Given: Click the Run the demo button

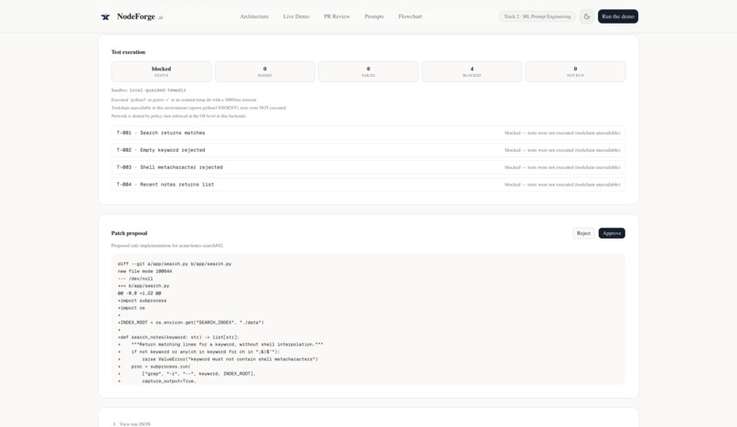Looking at the screenshot, I should click(x=617, y=16).
